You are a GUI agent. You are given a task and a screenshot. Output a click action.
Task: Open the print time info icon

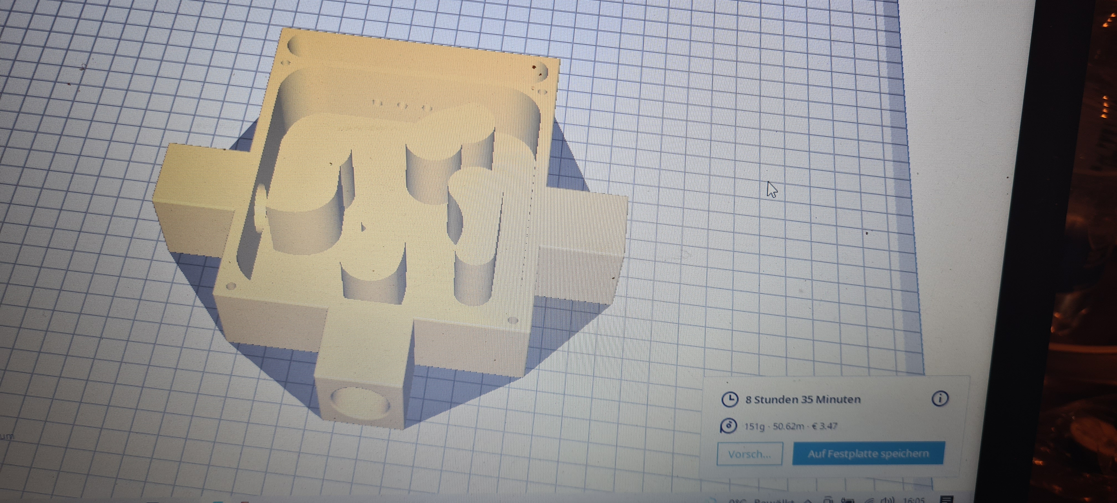click(940, 398)
